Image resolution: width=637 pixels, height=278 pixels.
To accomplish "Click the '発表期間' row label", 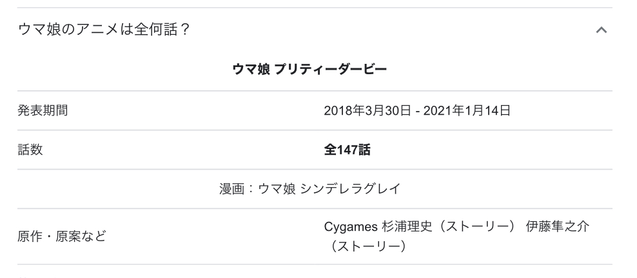I will click(43, 111).
